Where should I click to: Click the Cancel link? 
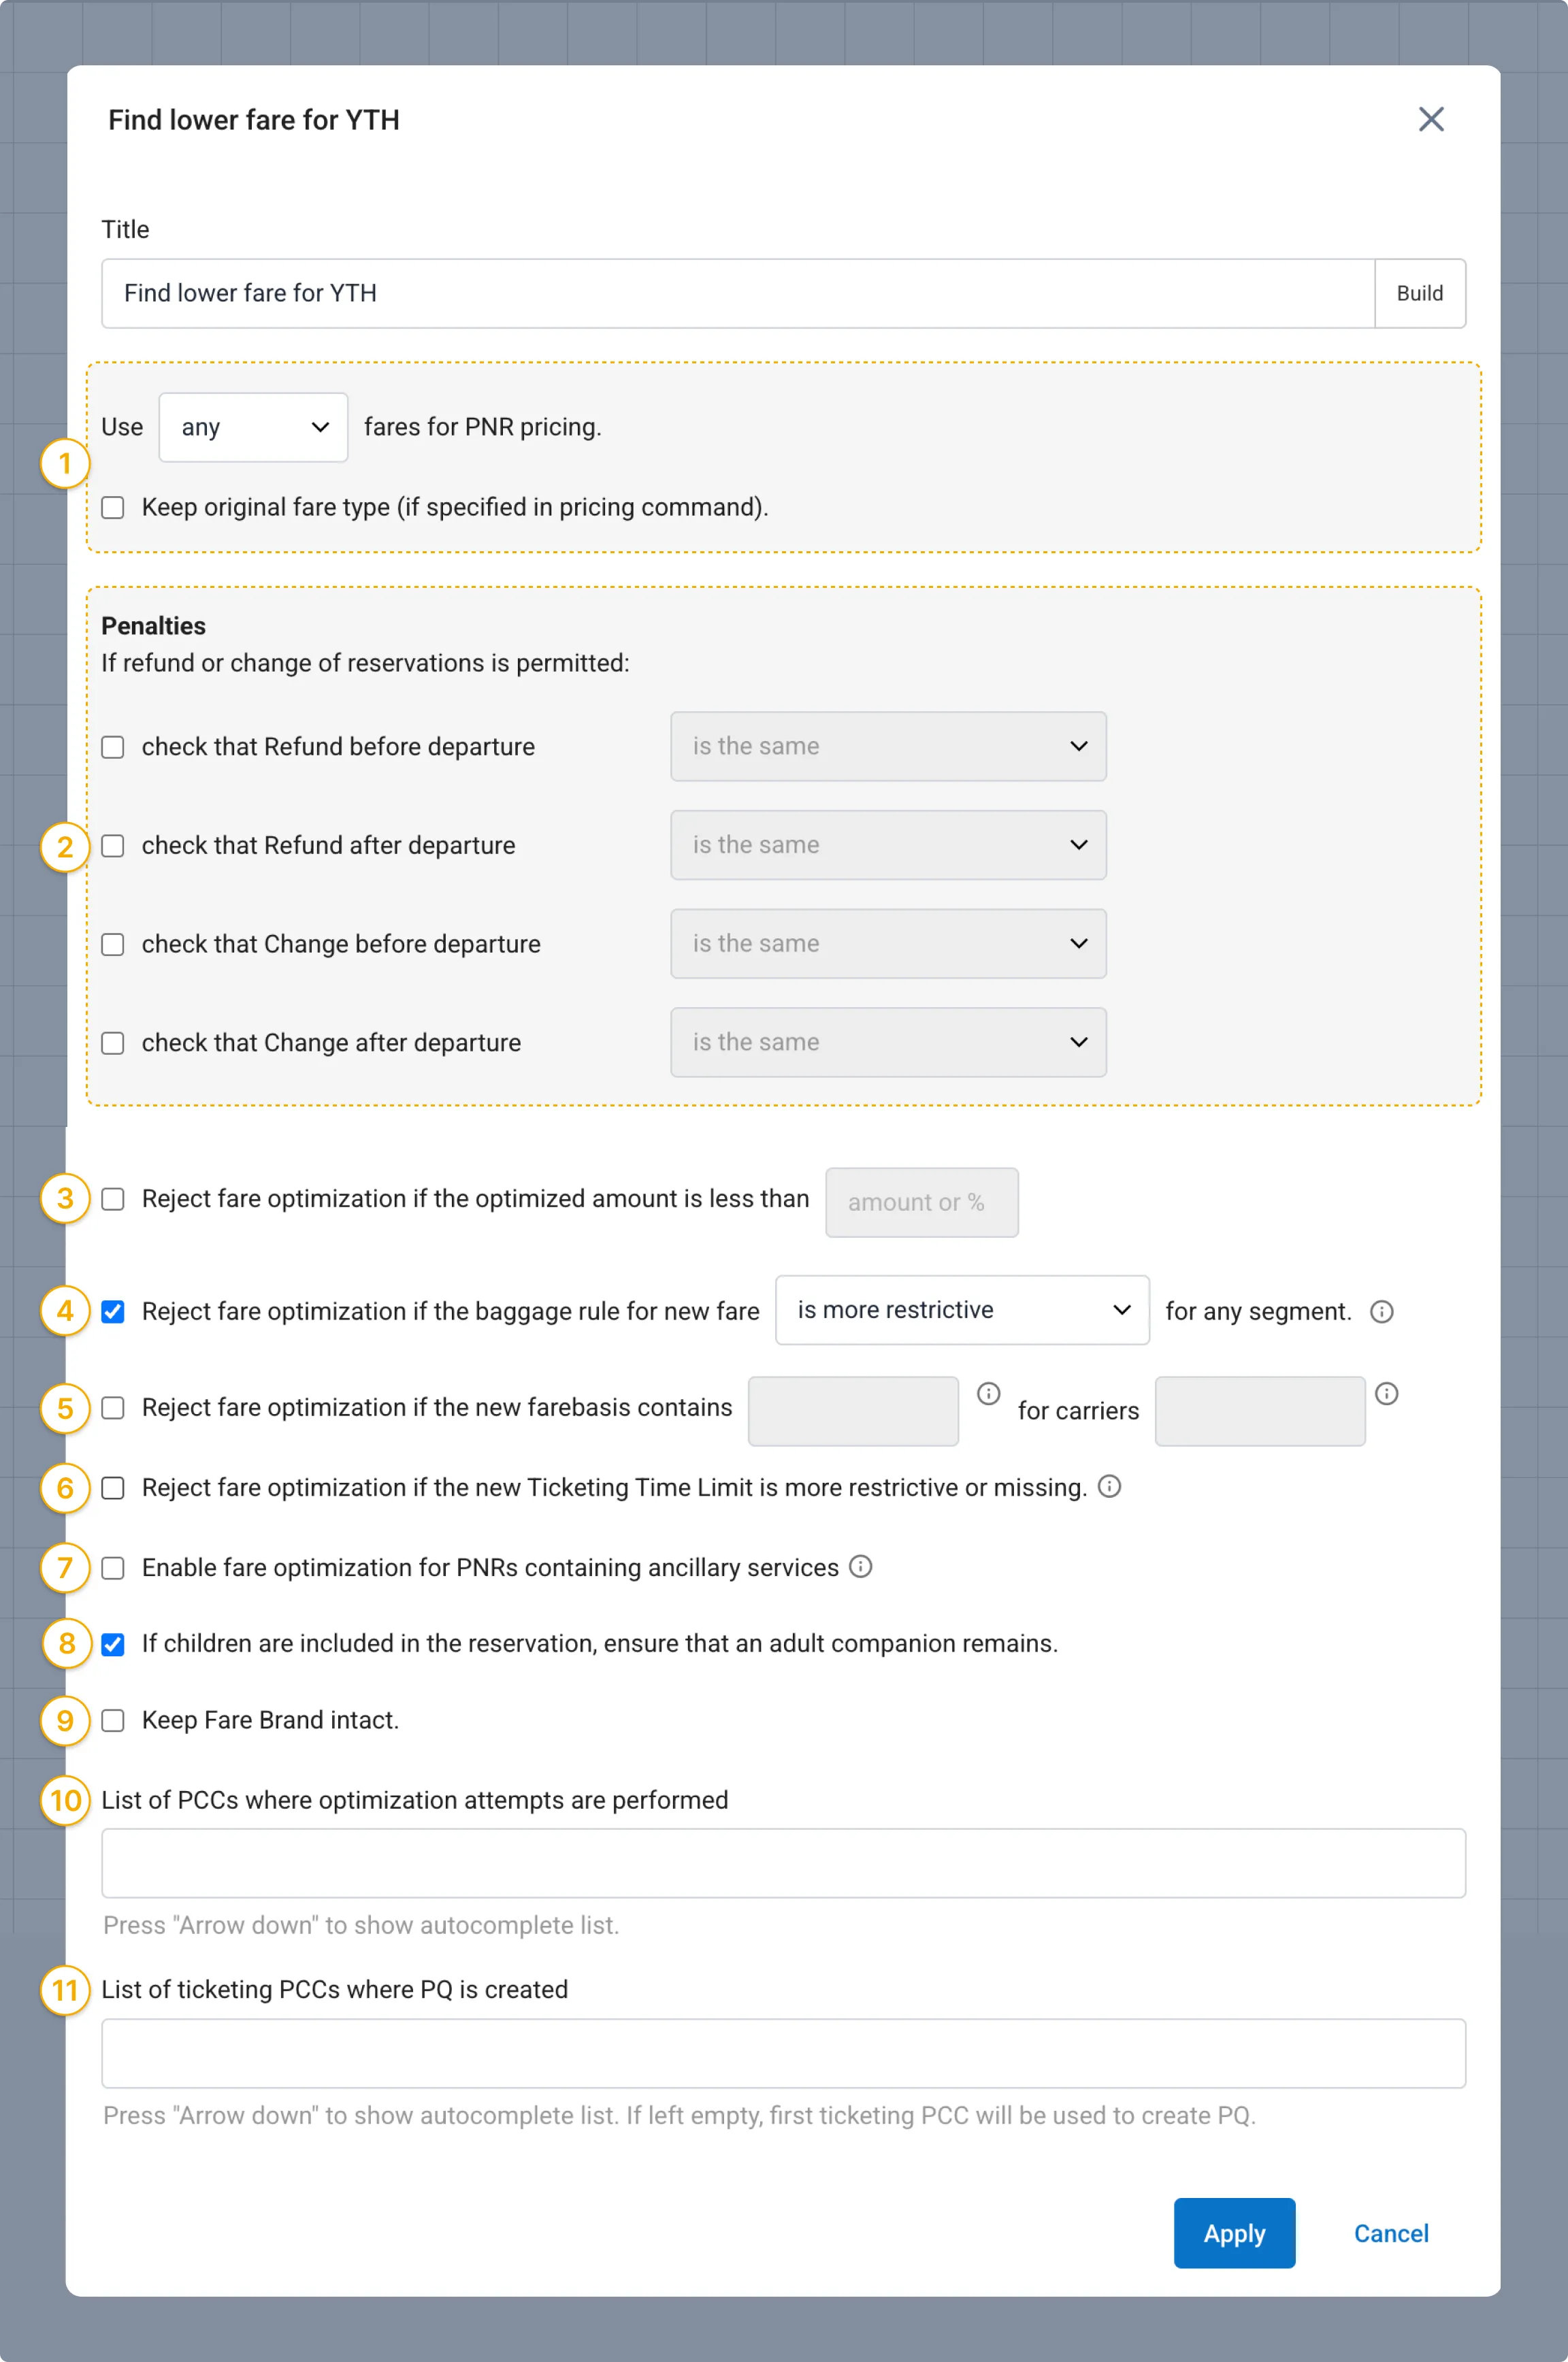pos(1391,2233)
